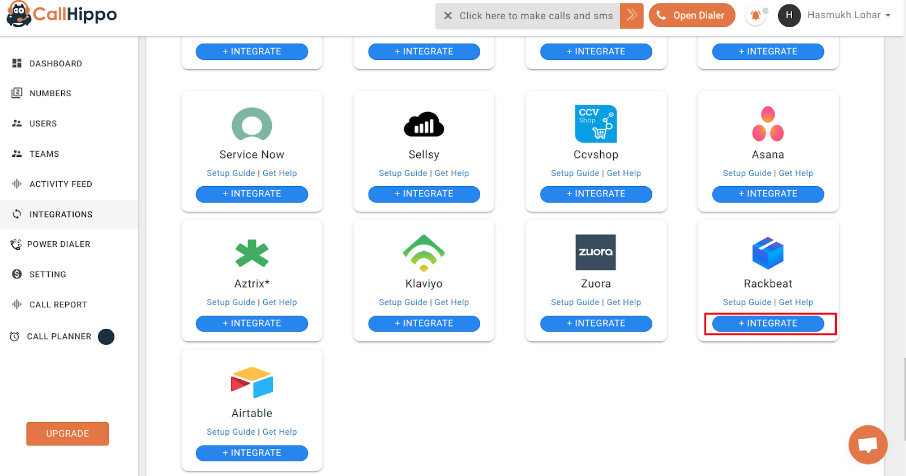Click the Call Report waveform icon
Viewport: 906px width, 476px height.
(x=17, y=305)
